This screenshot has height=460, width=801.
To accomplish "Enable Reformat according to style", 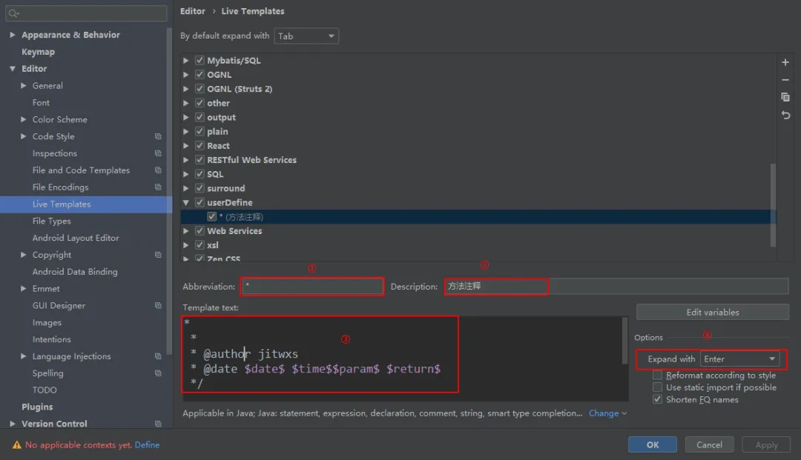I will [x=658, y=376].
